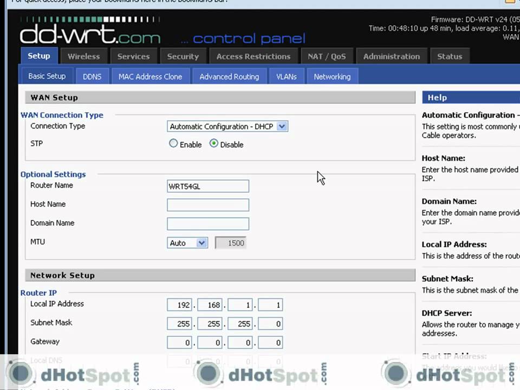Click Gateway first octet field
The image size is (520, 390).
point(179,342)
